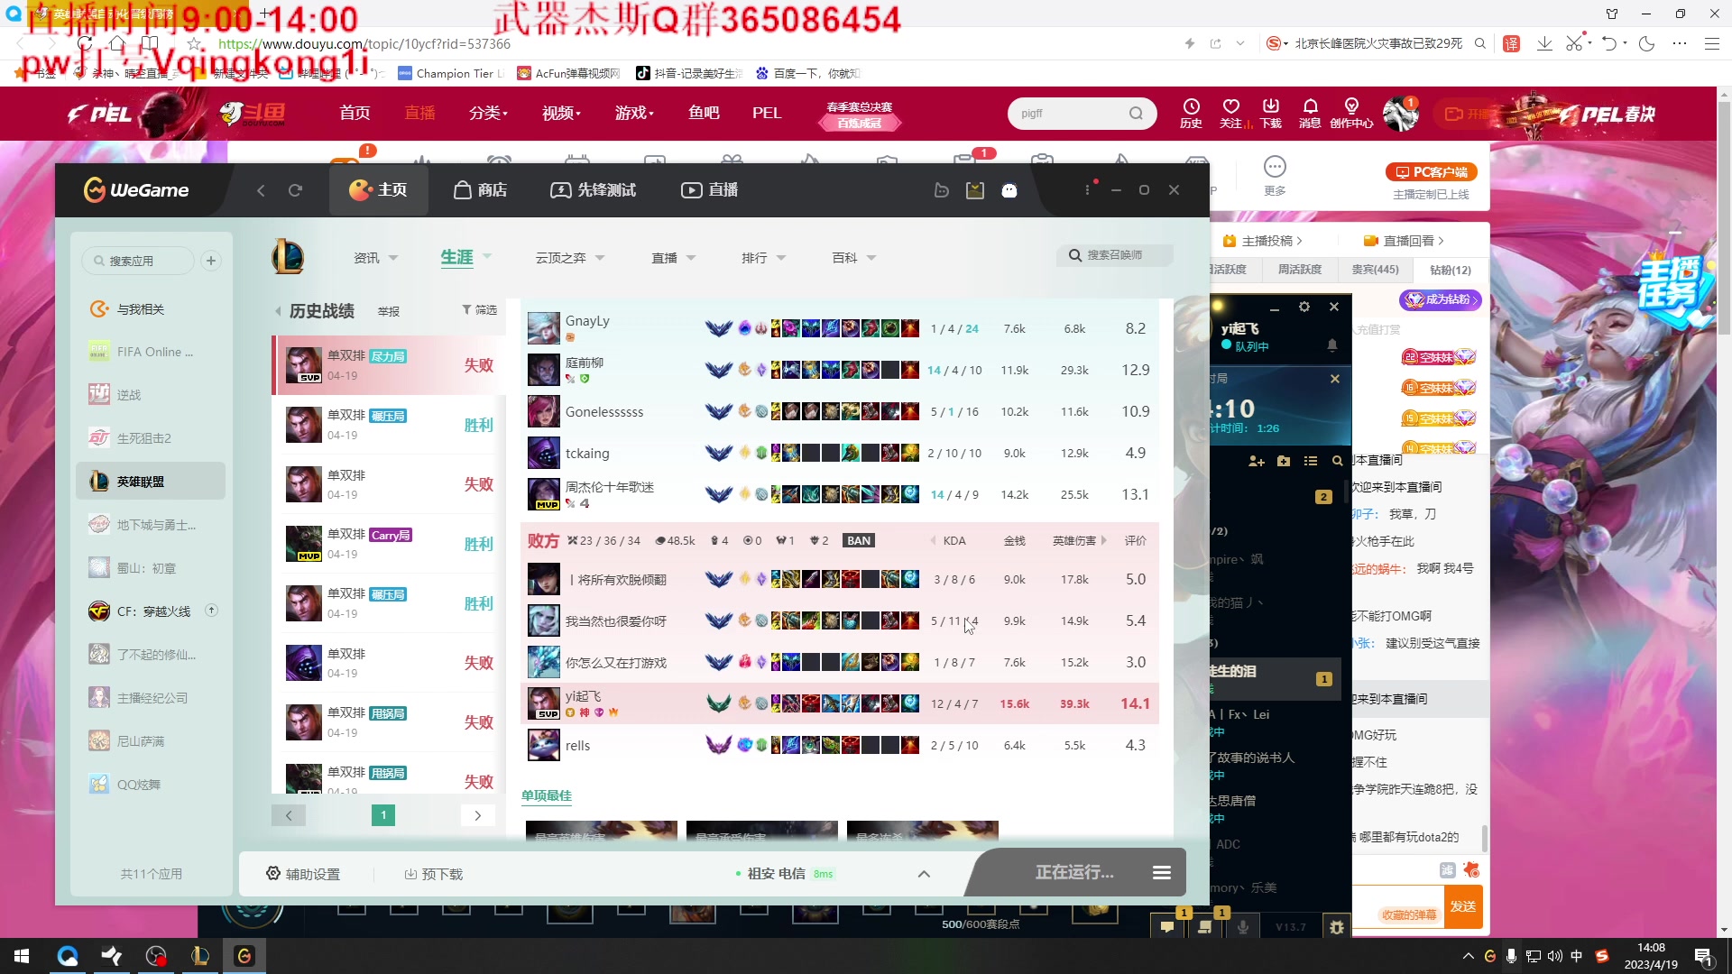Screen dimensions: 1732x974
Task: Click the add application plus button
Action: pyautogui.click(x=211, y=261)
